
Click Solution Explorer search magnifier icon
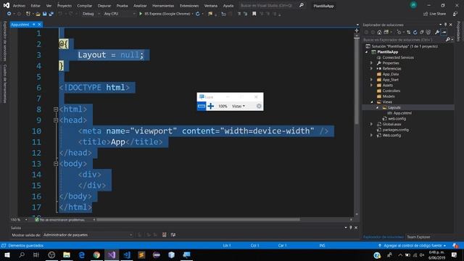click(448, 40)
